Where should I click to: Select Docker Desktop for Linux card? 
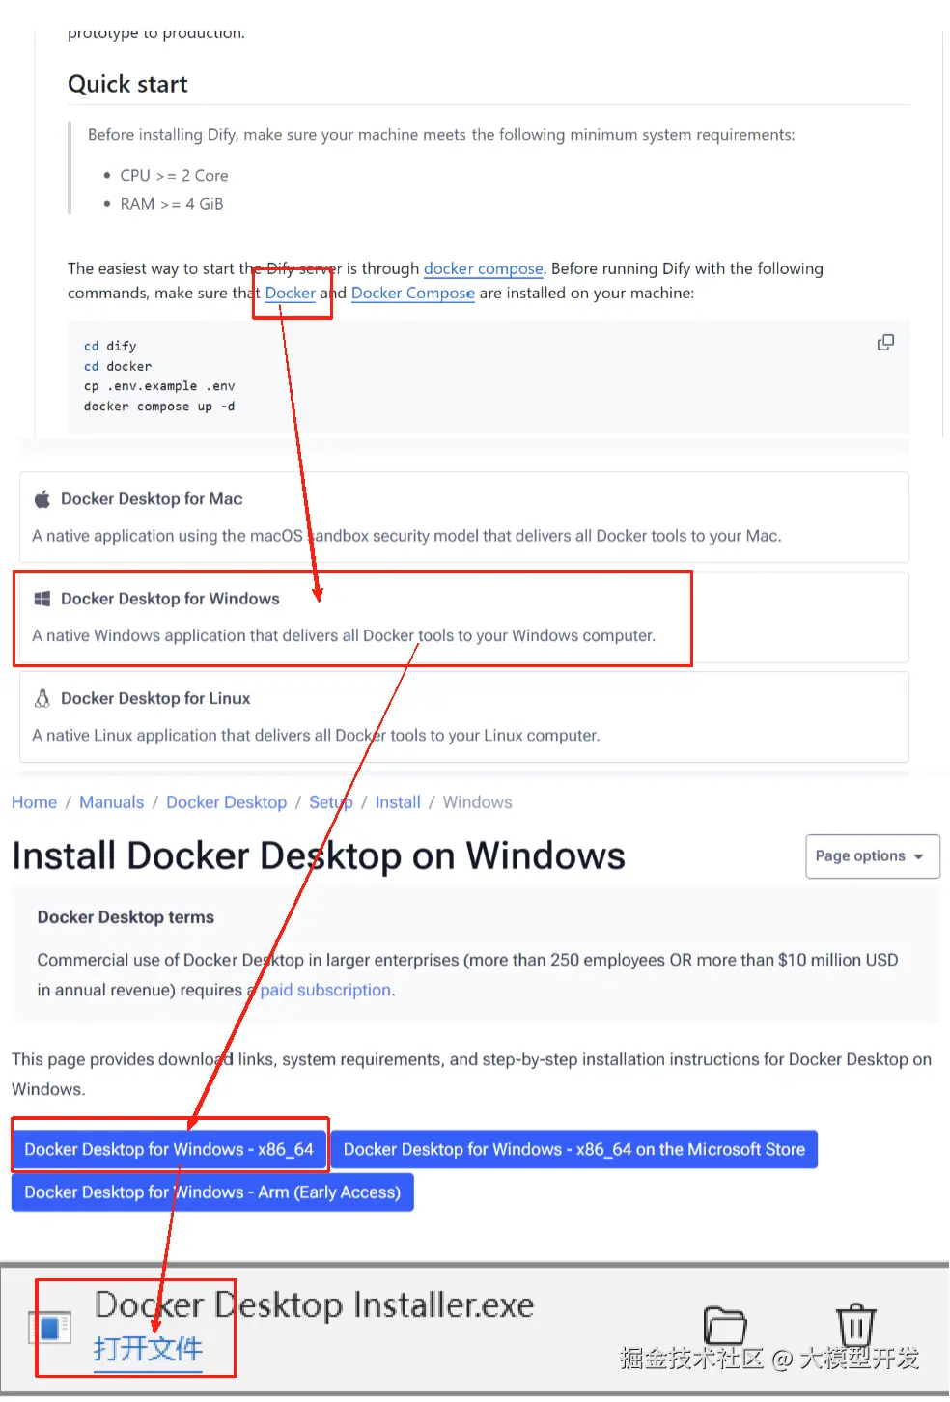click(464, 716)
